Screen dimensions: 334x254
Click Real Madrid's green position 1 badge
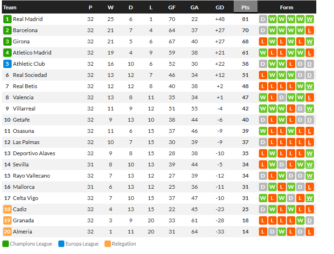tap(7, 19)
